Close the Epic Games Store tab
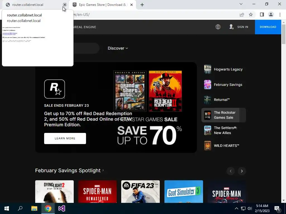The width and height of the screenshot is (286, 214). (x=132, y=5)
